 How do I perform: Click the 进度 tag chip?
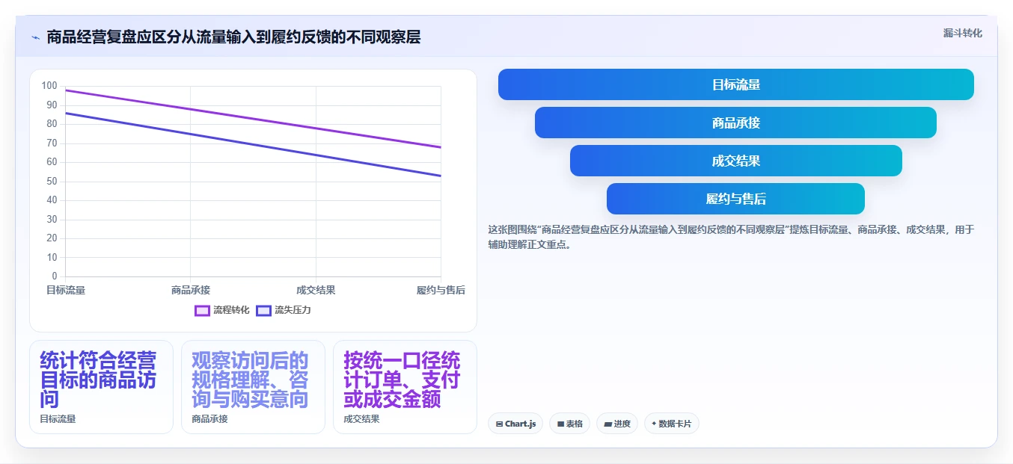pyautogui.click(x=617, y=424)
